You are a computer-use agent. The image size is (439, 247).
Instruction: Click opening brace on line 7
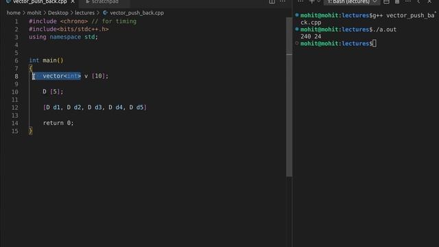[30, 68]
